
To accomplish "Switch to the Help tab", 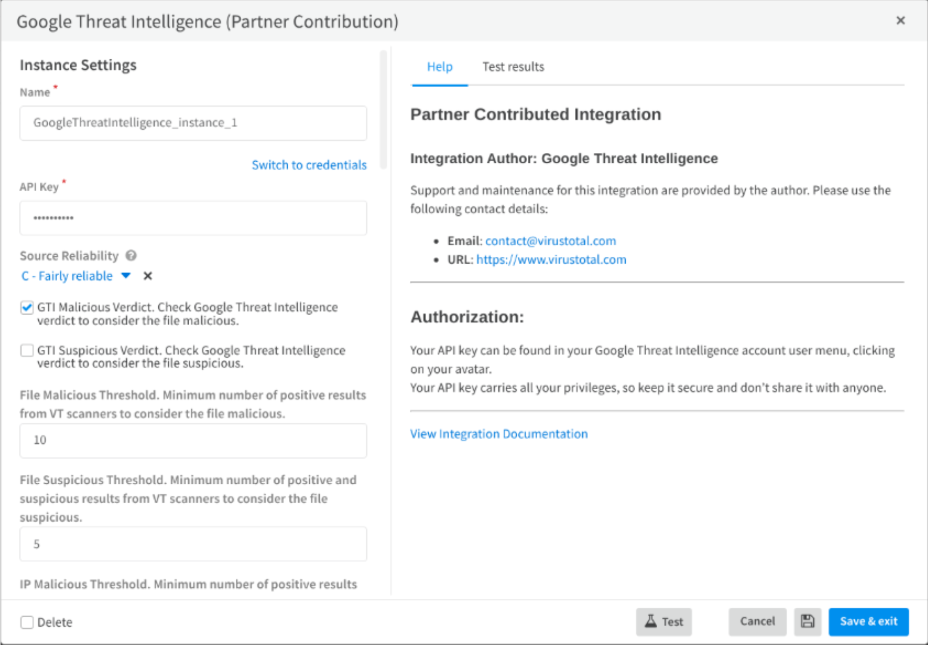I will (x=440, y=67).
